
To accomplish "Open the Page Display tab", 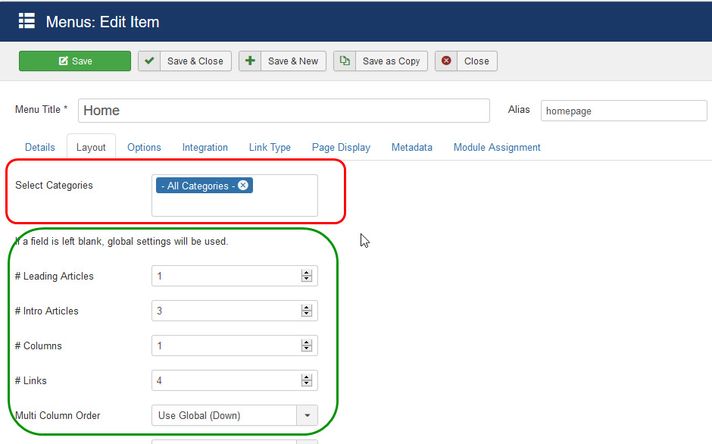I will [341, 147].
